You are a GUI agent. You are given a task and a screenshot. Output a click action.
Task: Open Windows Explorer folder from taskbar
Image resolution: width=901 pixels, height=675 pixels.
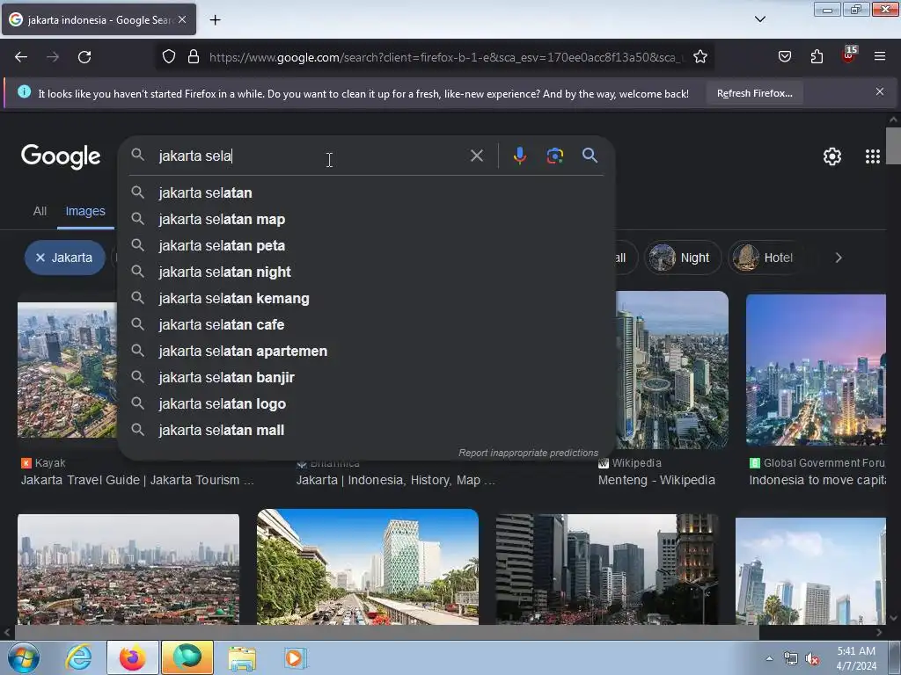point(242,657)
